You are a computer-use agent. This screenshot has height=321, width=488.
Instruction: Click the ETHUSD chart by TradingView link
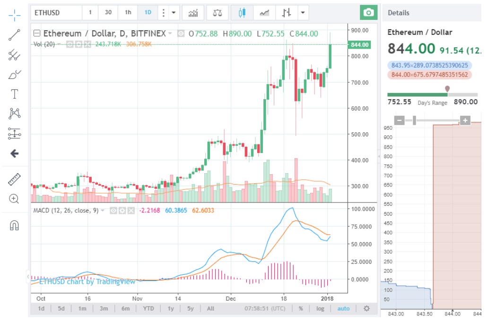tap(87, 281)
